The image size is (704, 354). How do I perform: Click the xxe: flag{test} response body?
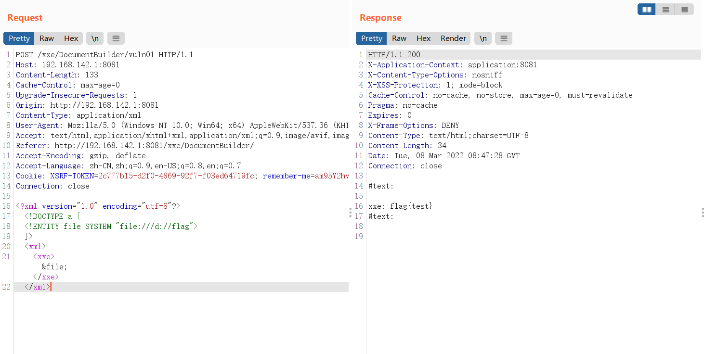(401, 206)
